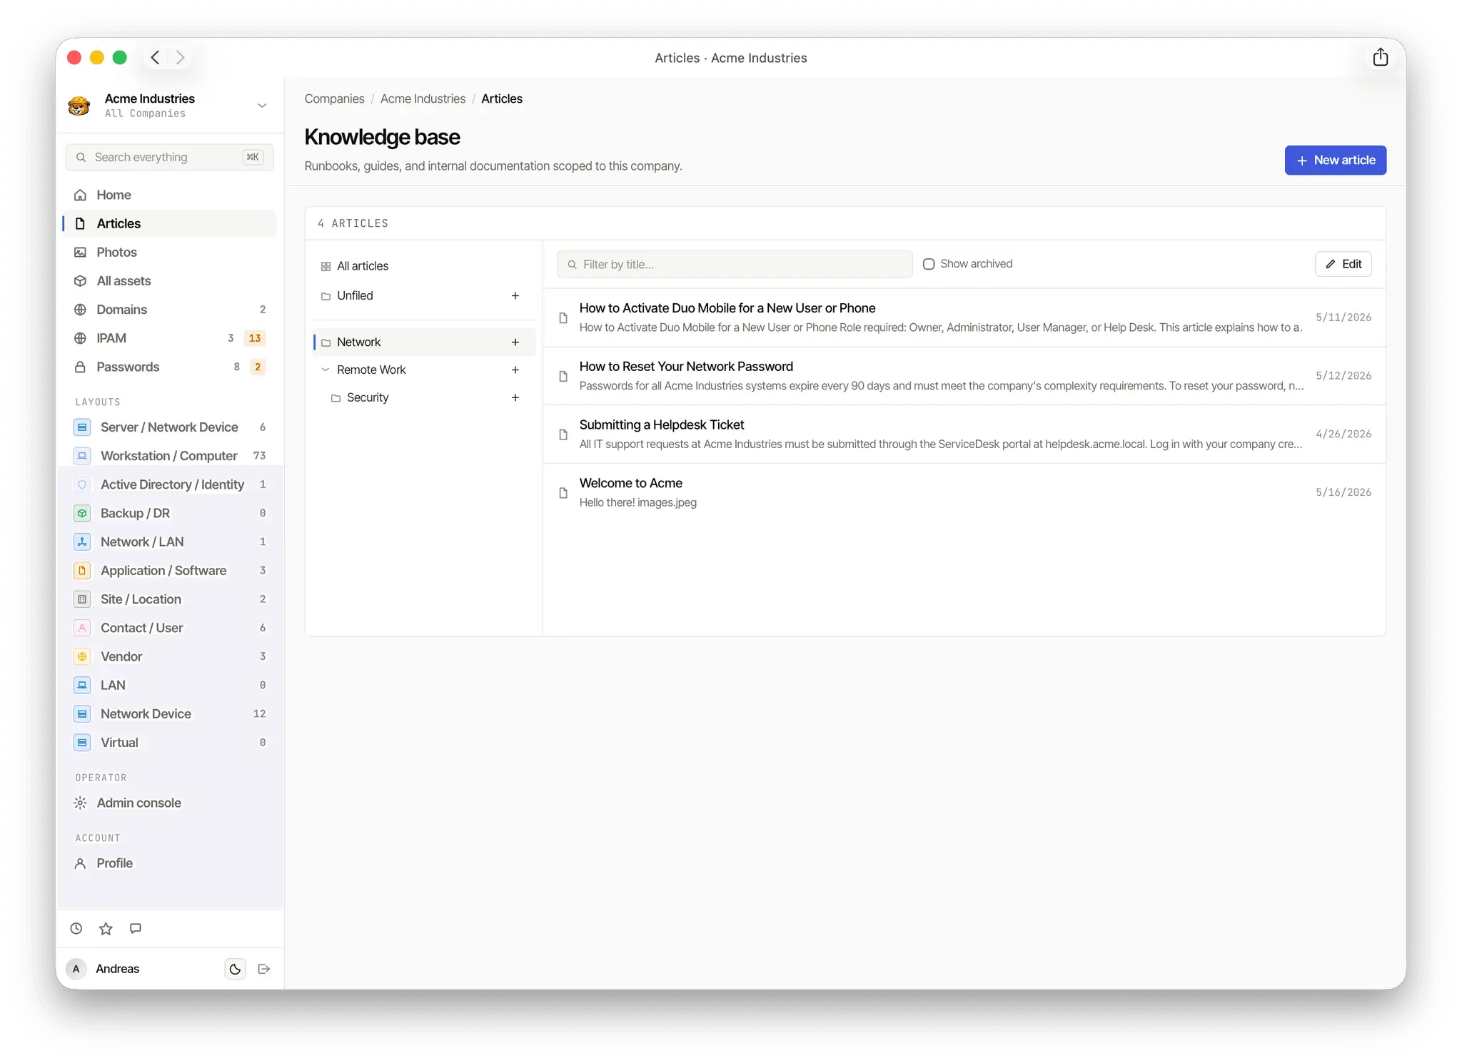Click the Active Directory / Identity shield icon
This screenshot has height=1063, width=1462.
point(82,484)
